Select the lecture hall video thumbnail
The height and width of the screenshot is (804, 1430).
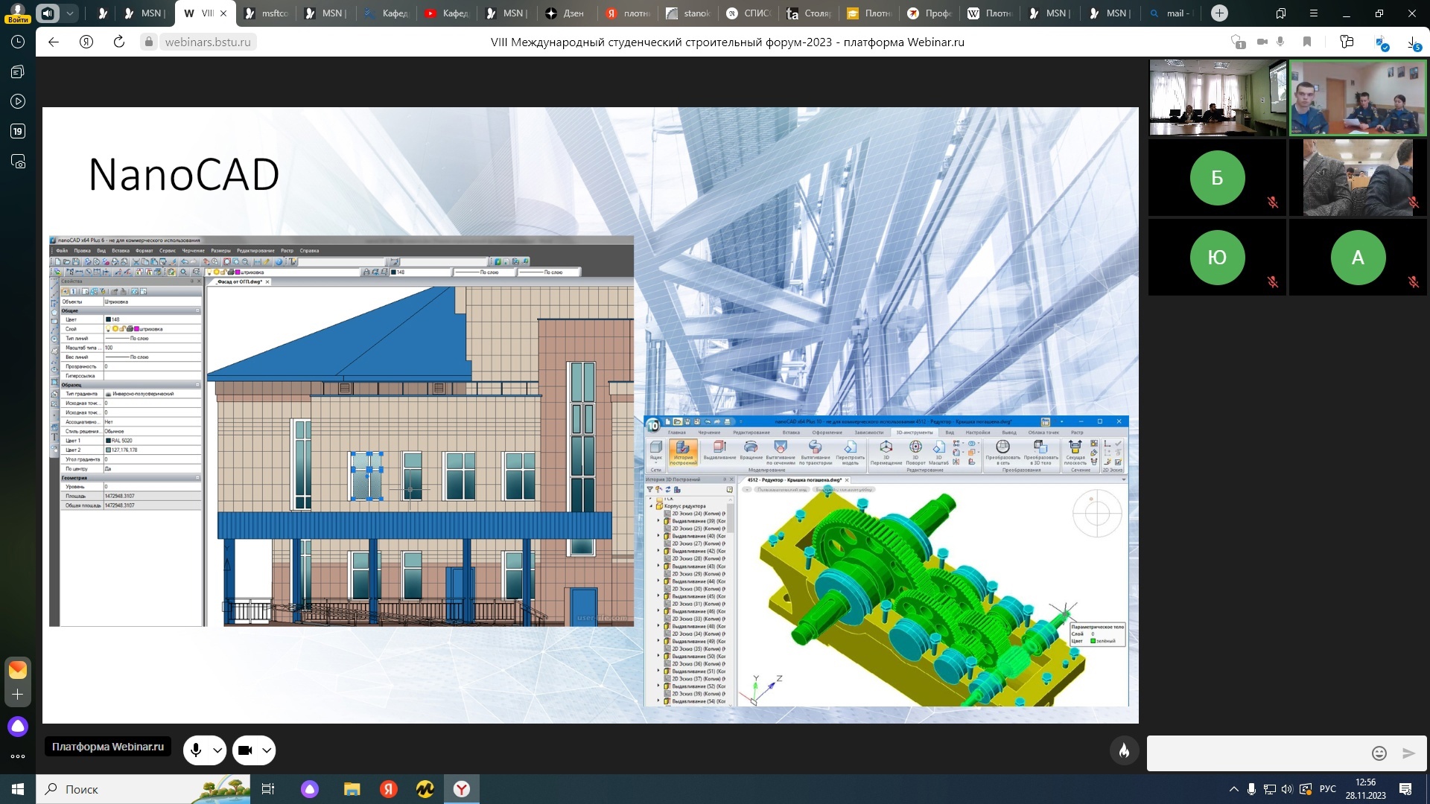coord(1218,98)
